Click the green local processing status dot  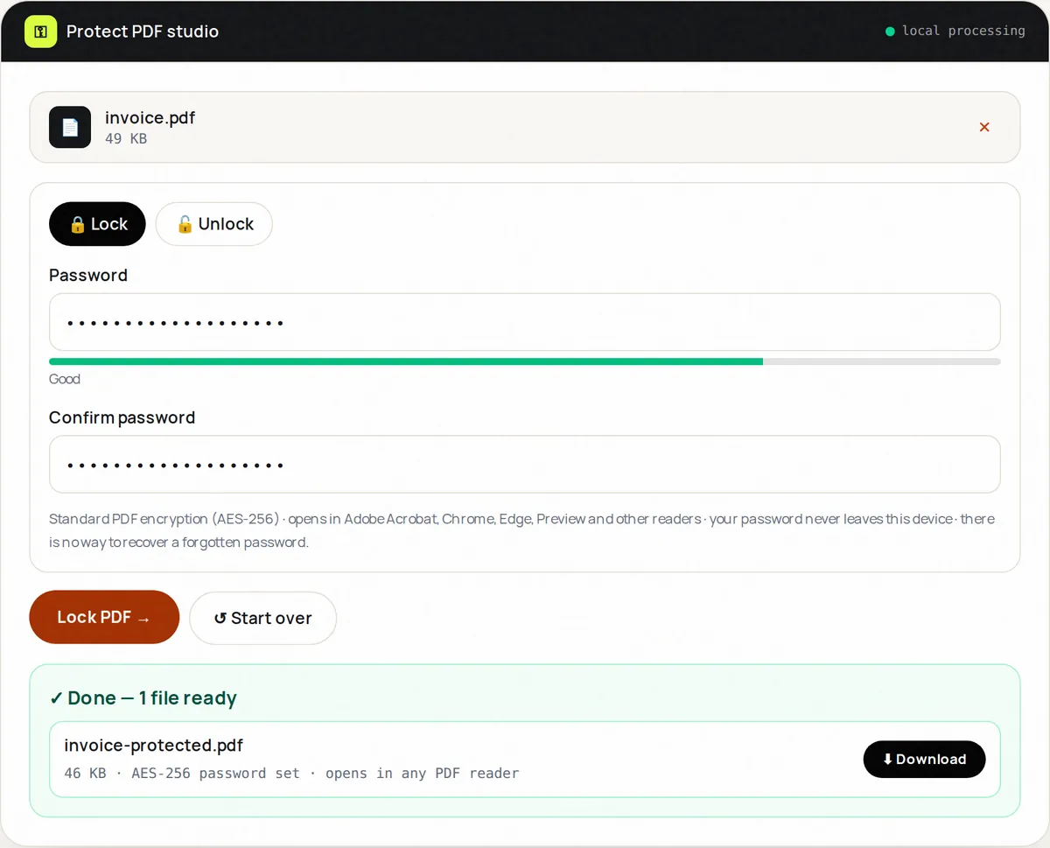[x=890, y=32]
